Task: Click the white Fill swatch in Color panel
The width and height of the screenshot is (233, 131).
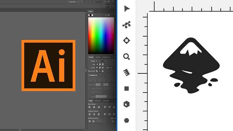Action: coord(92,15)
